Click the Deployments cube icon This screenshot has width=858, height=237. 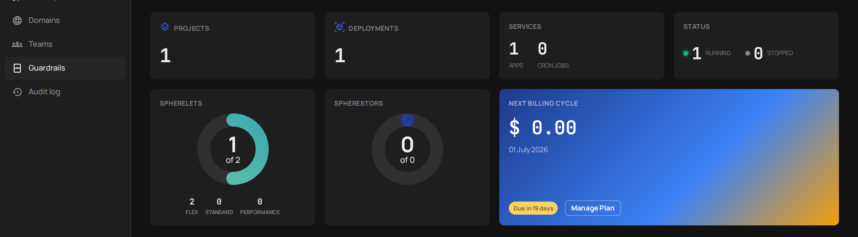coord(339,27)
